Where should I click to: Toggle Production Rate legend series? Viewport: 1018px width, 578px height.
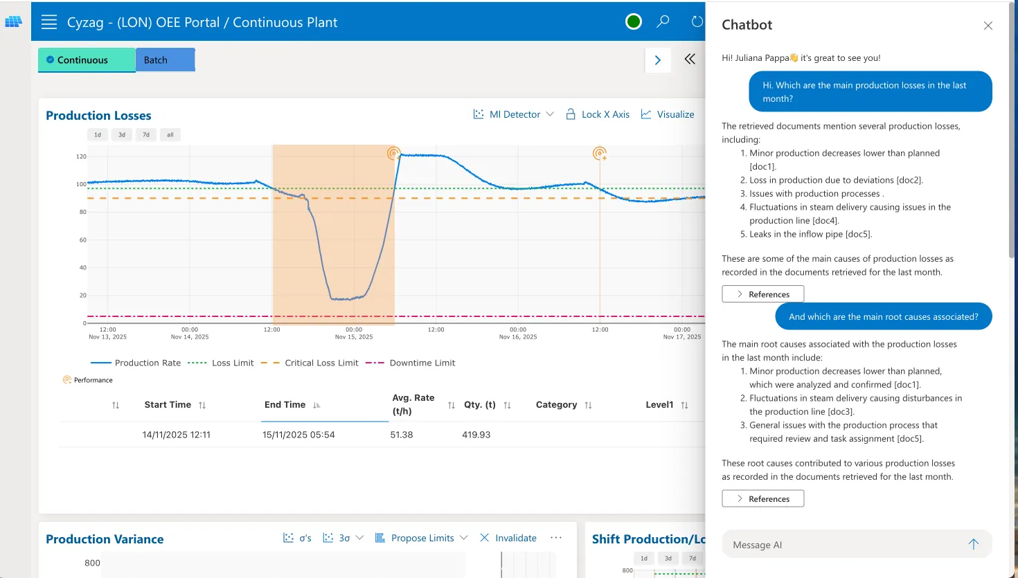coord(136,363)
